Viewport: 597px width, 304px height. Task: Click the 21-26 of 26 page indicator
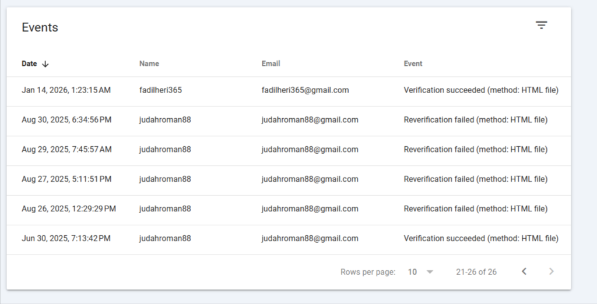pyautogui.click(x=476, y=272)
